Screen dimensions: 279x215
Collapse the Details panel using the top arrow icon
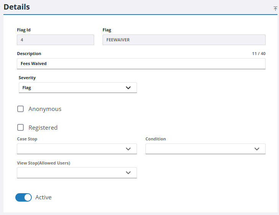(x=275, y=8)
